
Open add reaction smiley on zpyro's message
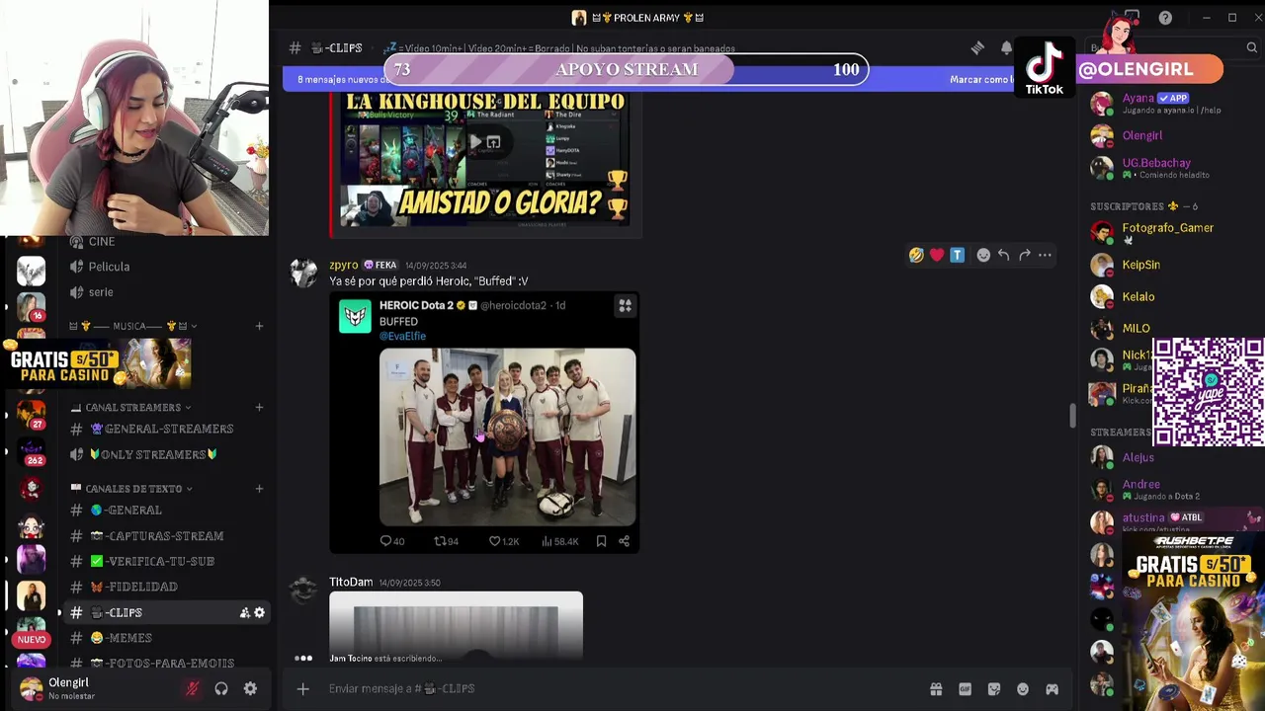[x=983, y=255]
